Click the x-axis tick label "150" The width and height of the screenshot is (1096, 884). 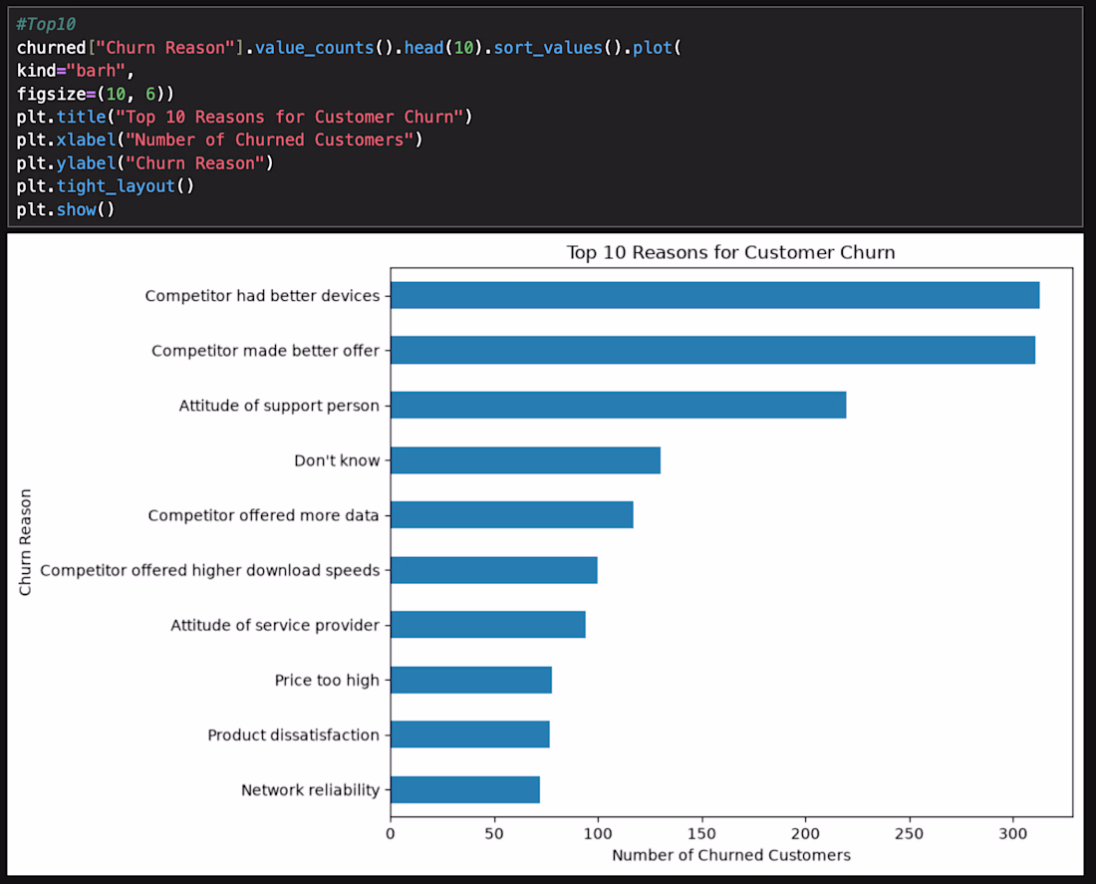(x=701, y=833)
